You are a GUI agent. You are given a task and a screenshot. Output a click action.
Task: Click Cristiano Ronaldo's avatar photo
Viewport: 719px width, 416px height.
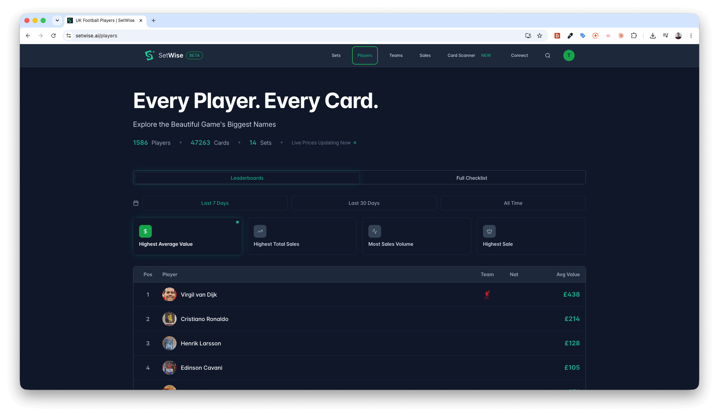pos(169,319)
